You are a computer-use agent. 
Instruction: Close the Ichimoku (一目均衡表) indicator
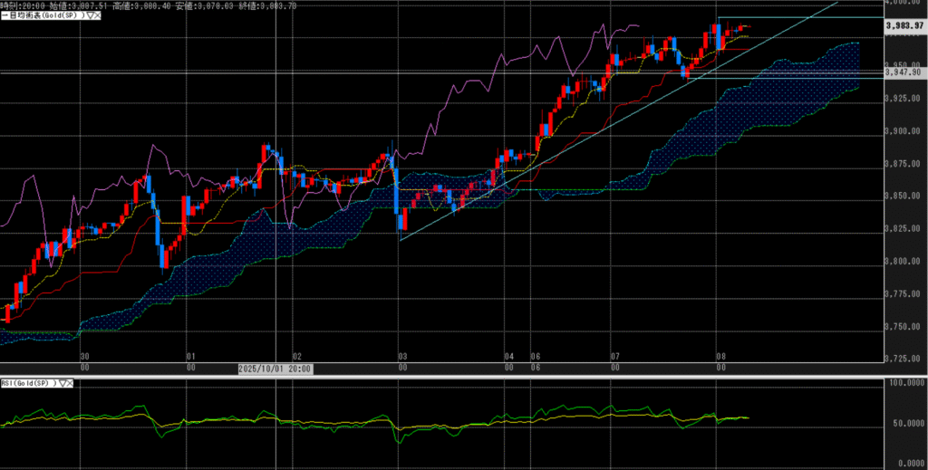point(97,16)
